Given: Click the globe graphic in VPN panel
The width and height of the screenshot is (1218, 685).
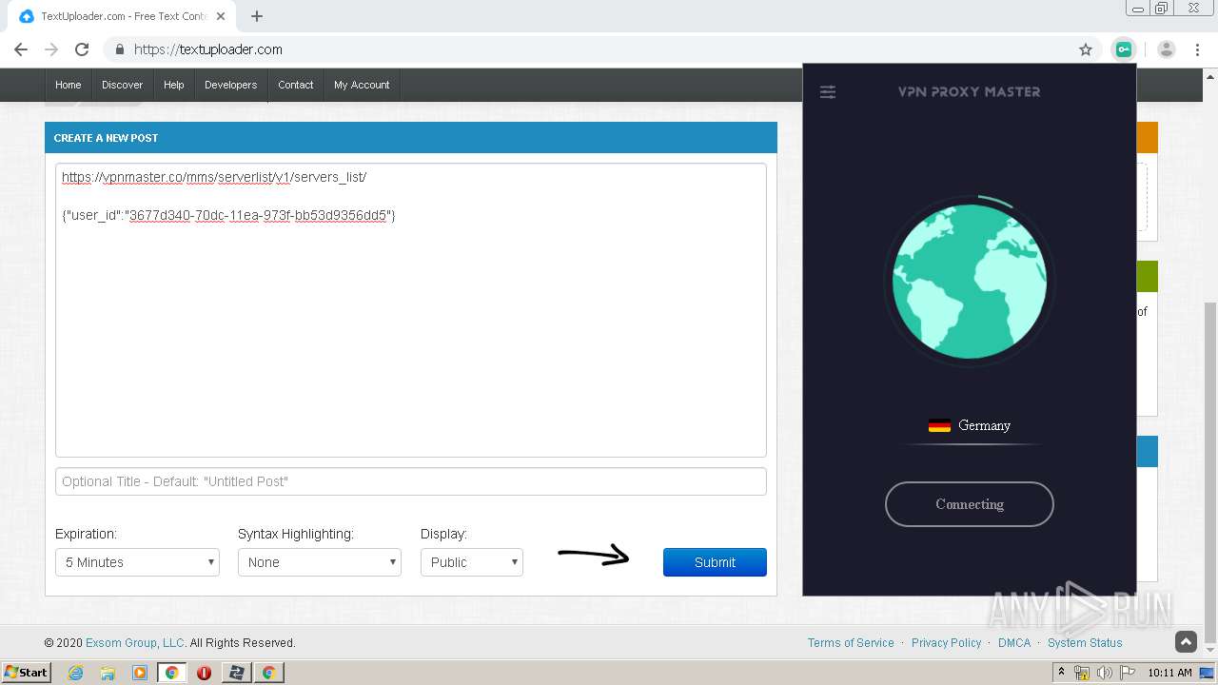Looking at the screenshot, I should point(970,282).
